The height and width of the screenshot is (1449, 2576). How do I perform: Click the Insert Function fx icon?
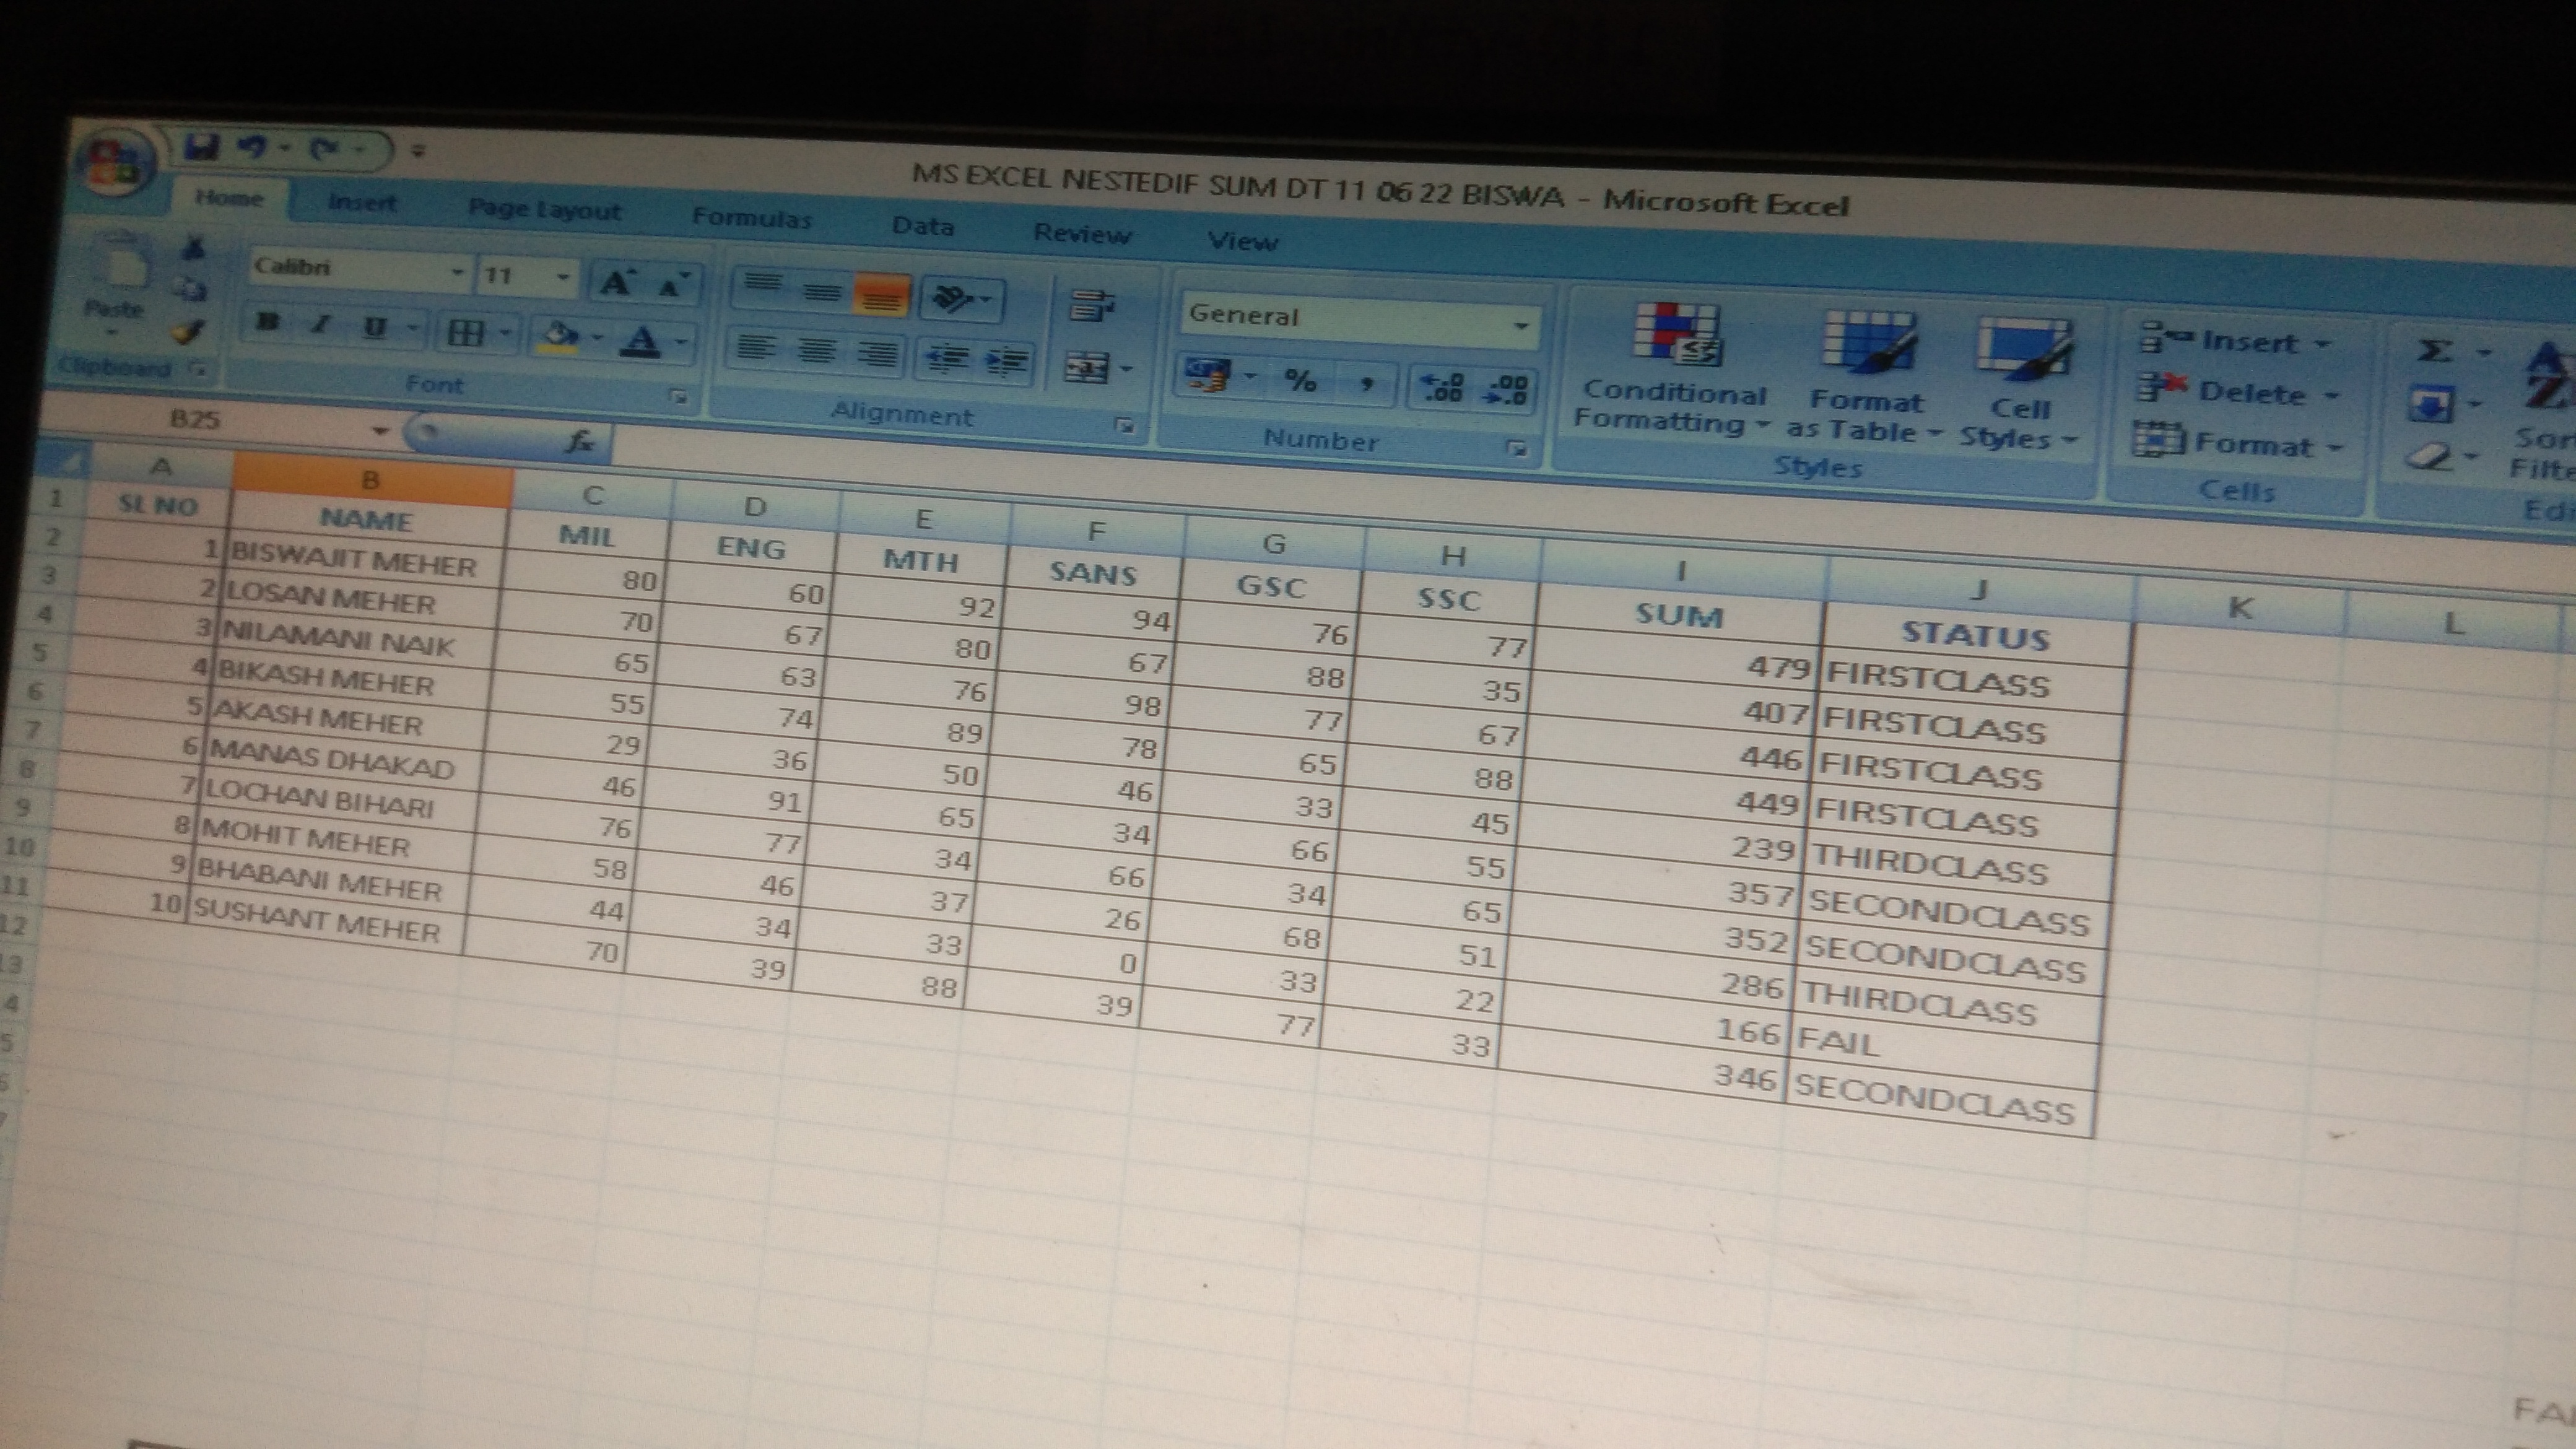(580, 440)
